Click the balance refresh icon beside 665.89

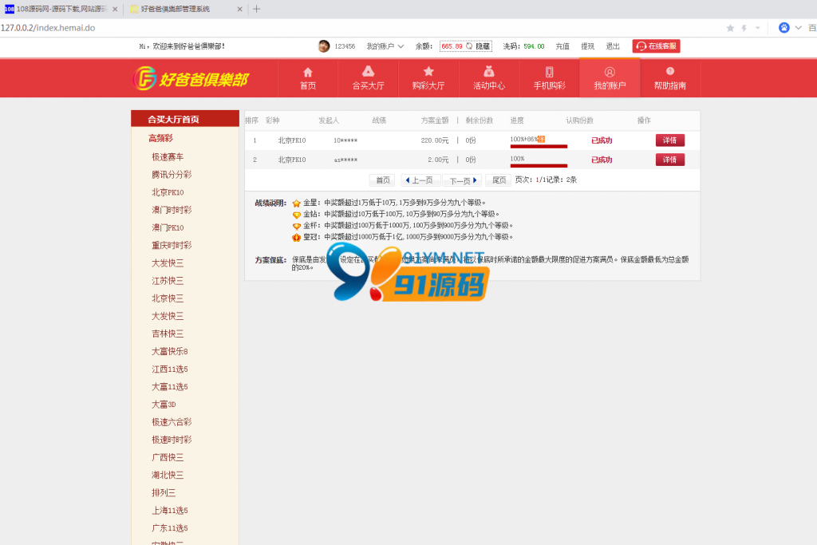coord(469,46)
